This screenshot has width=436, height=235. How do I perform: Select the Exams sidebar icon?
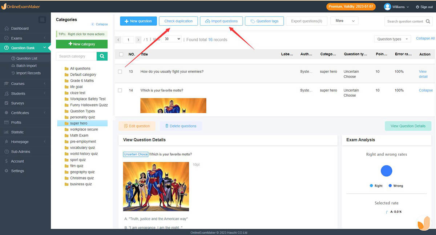click(15, 38)
